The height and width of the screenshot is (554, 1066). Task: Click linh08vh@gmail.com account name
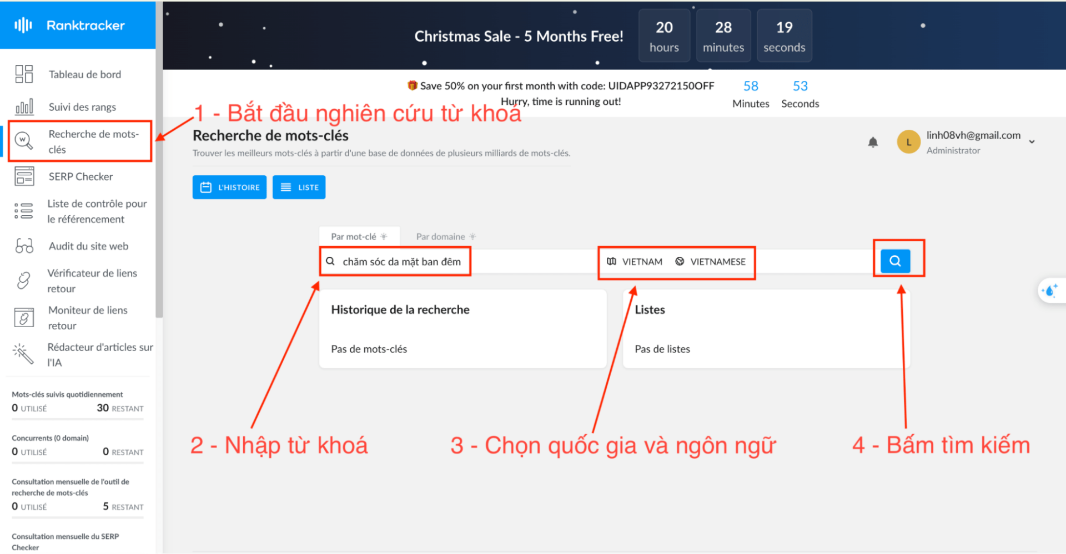coord(973,135)
